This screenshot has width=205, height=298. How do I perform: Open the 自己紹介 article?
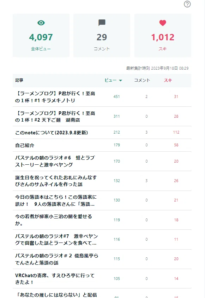[25, 145]
